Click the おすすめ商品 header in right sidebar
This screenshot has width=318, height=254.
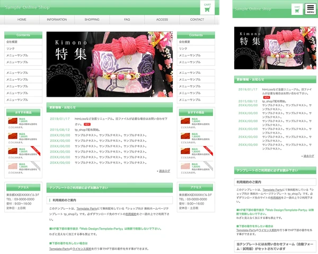196,112
